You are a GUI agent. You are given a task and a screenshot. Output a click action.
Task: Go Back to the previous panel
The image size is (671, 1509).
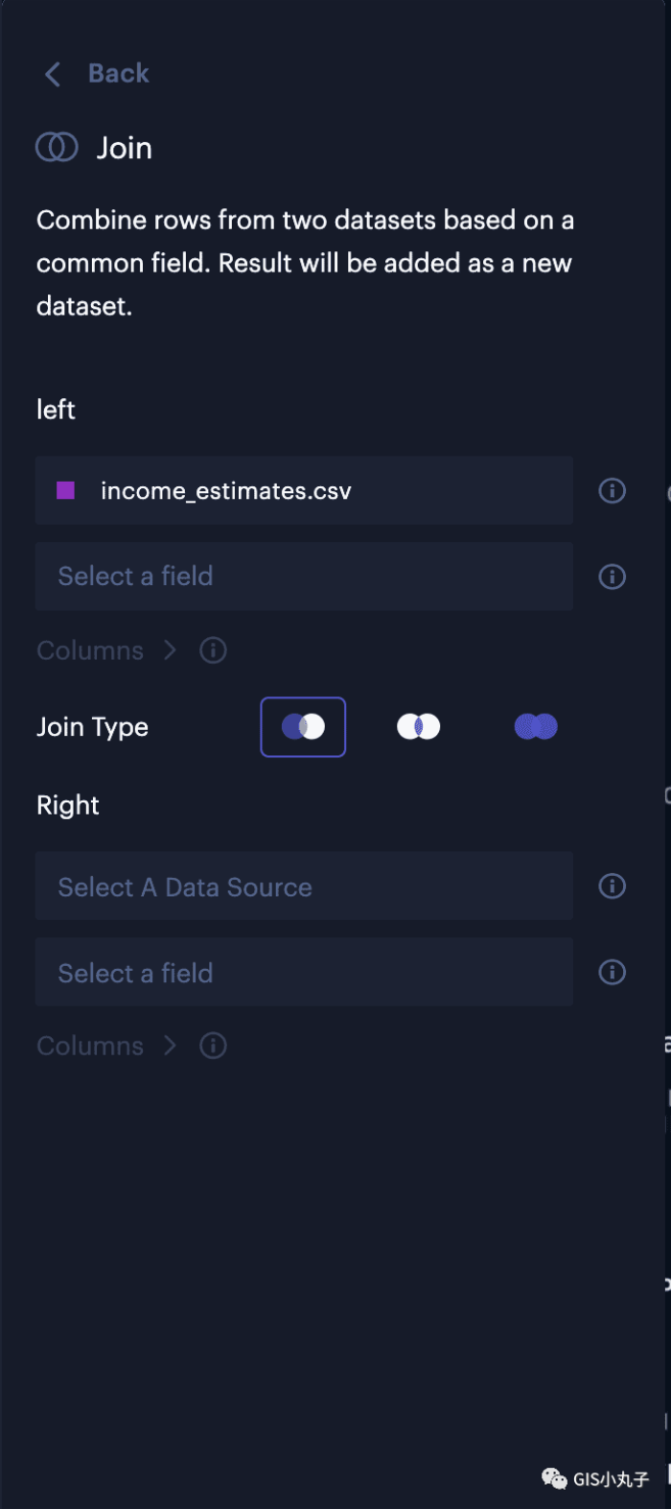[118, 74]
